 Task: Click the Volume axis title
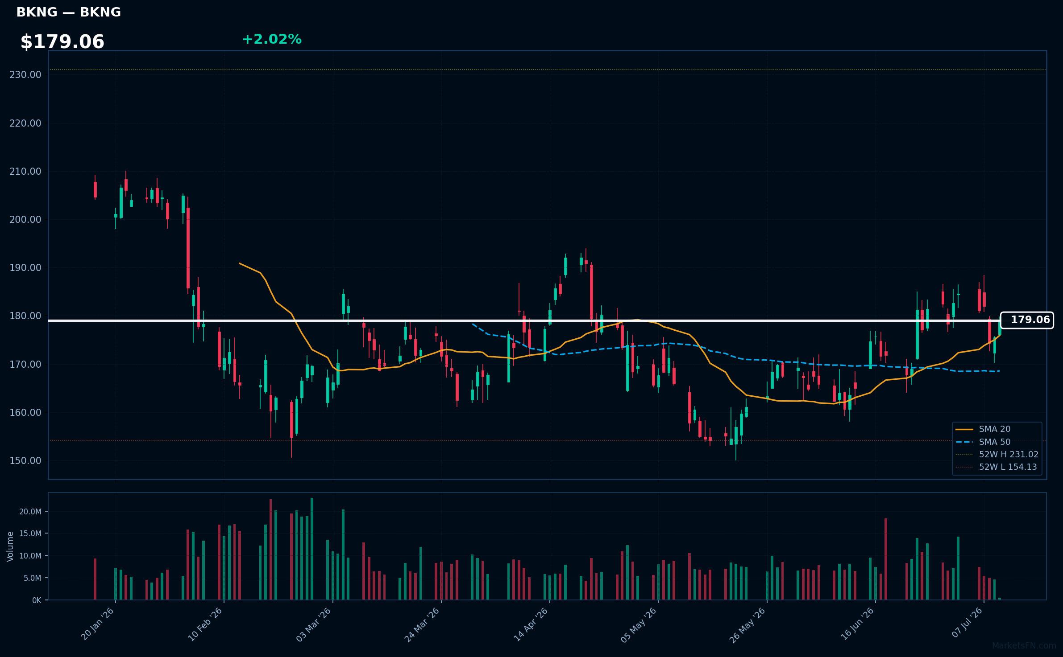[x=10, y=546]
